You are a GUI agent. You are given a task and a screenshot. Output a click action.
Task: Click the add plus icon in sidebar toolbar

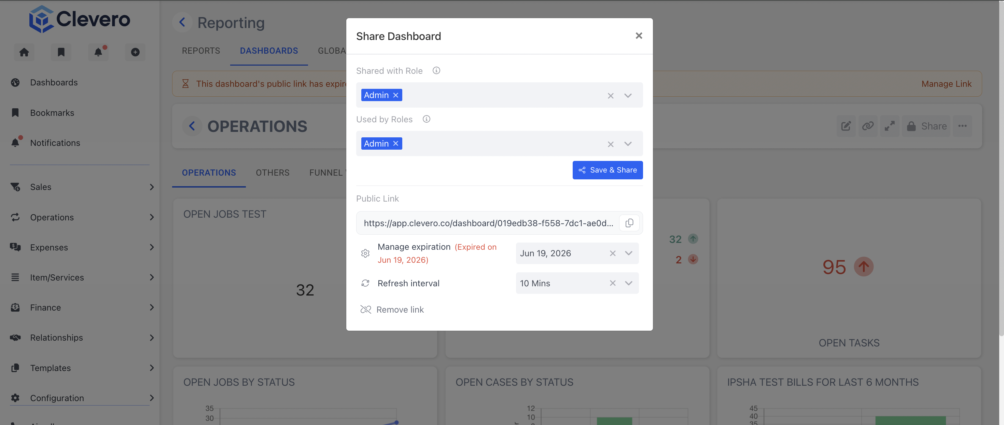coord(135,52)
